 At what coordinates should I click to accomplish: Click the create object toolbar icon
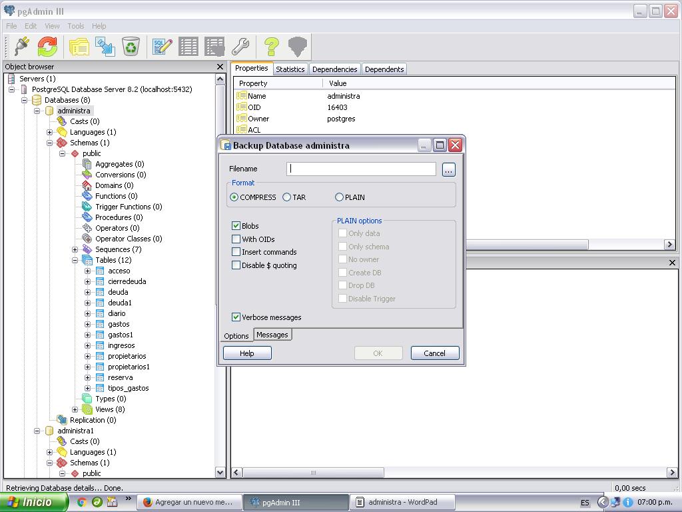[105, 46]
